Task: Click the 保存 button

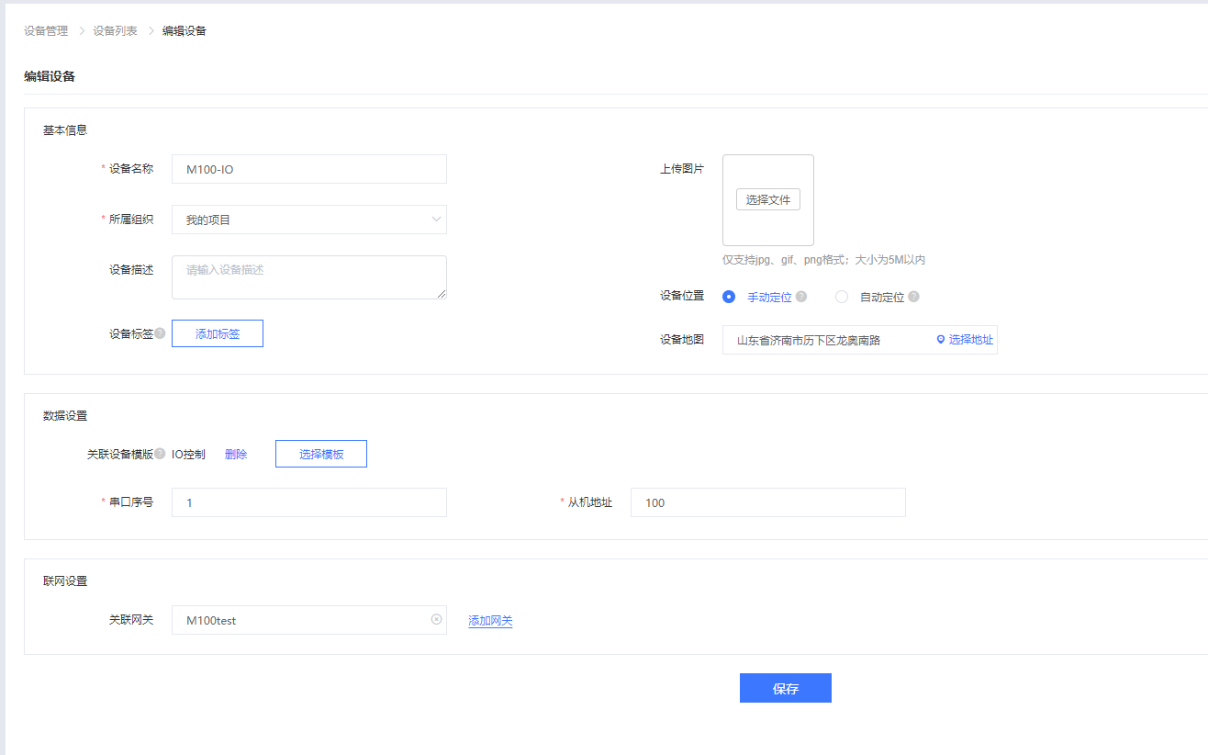Action: pyautogui.click(x=785, y=688)
